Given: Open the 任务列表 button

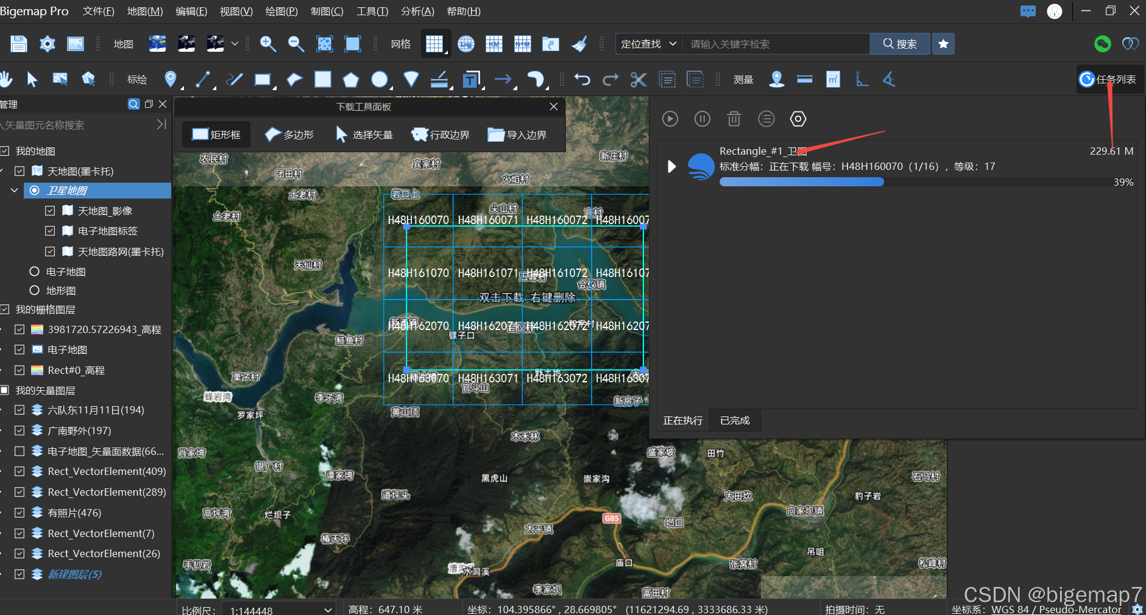Looking at the screenshot, I should coord(1109,79).
